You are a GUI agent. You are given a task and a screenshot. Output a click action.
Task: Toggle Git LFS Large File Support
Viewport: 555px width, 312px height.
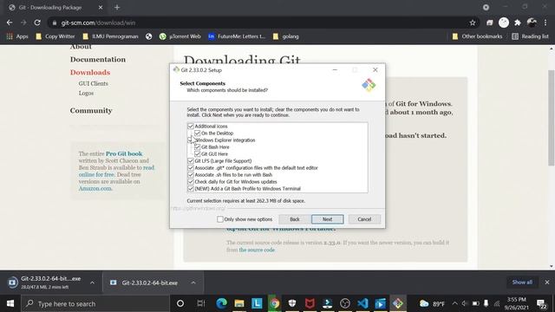pos(191,161)
